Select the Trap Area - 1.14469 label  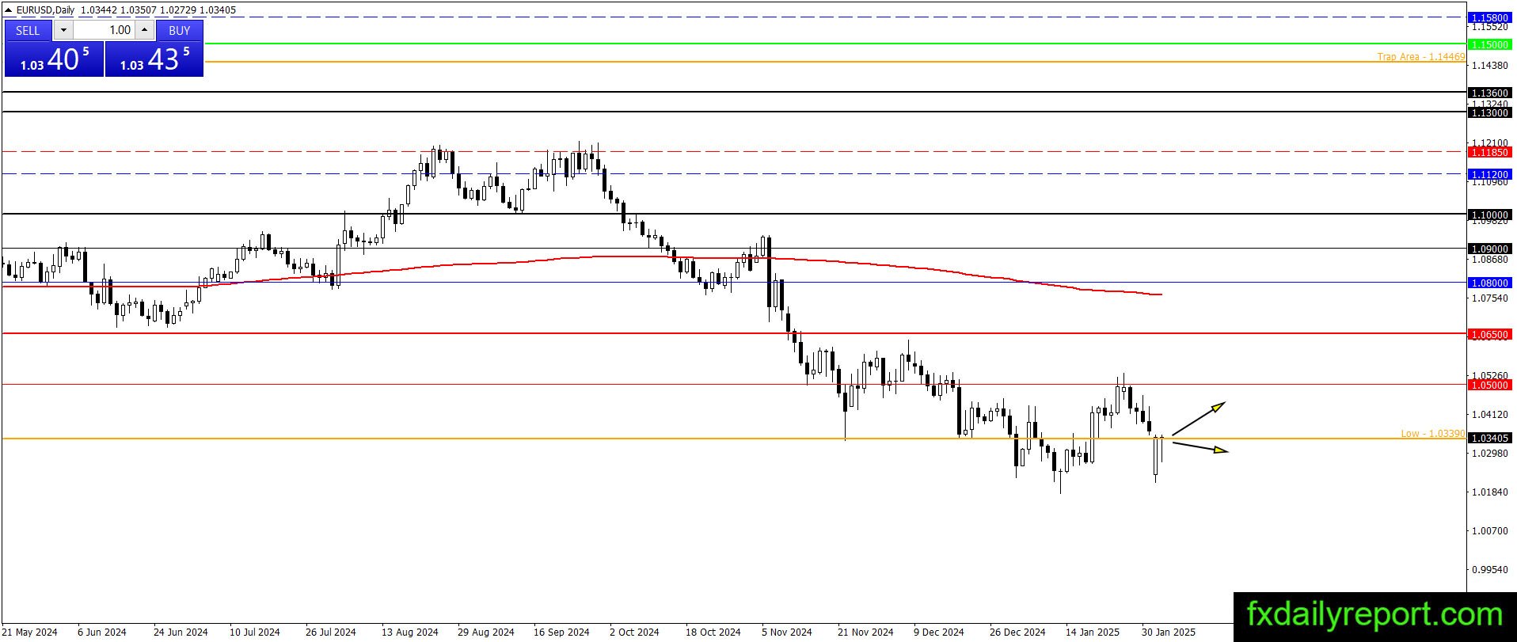(x=1421, y=57)
